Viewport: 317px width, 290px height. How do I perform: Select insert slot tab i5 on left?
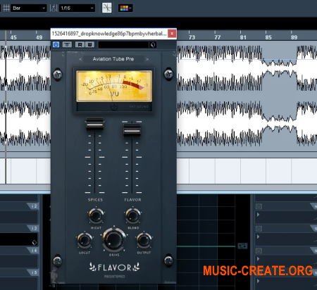[33, 272]
